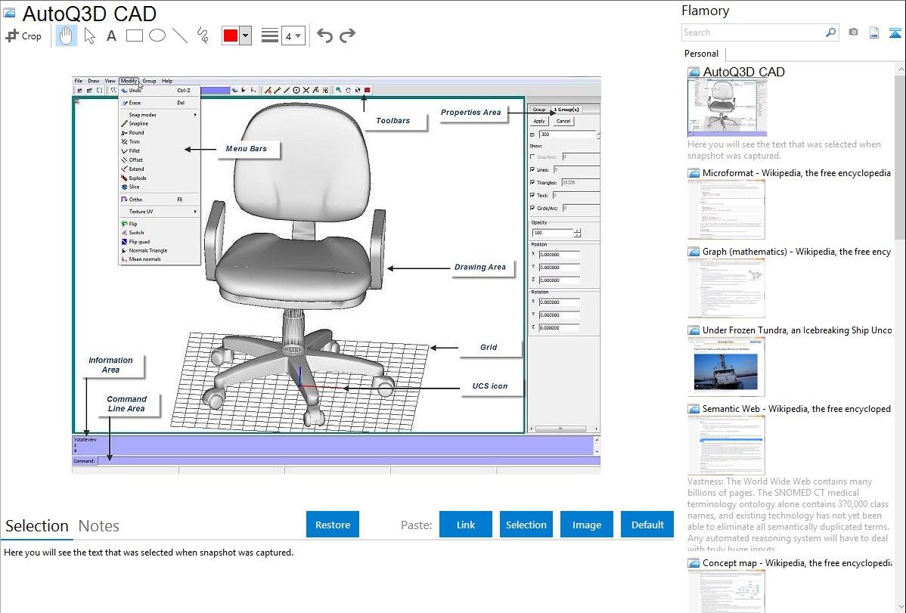Image resolution: width=906 pixels, height=613 pixels.
Task: Toggle the Text checkbox in the Show section
Action: coord(532,195)
